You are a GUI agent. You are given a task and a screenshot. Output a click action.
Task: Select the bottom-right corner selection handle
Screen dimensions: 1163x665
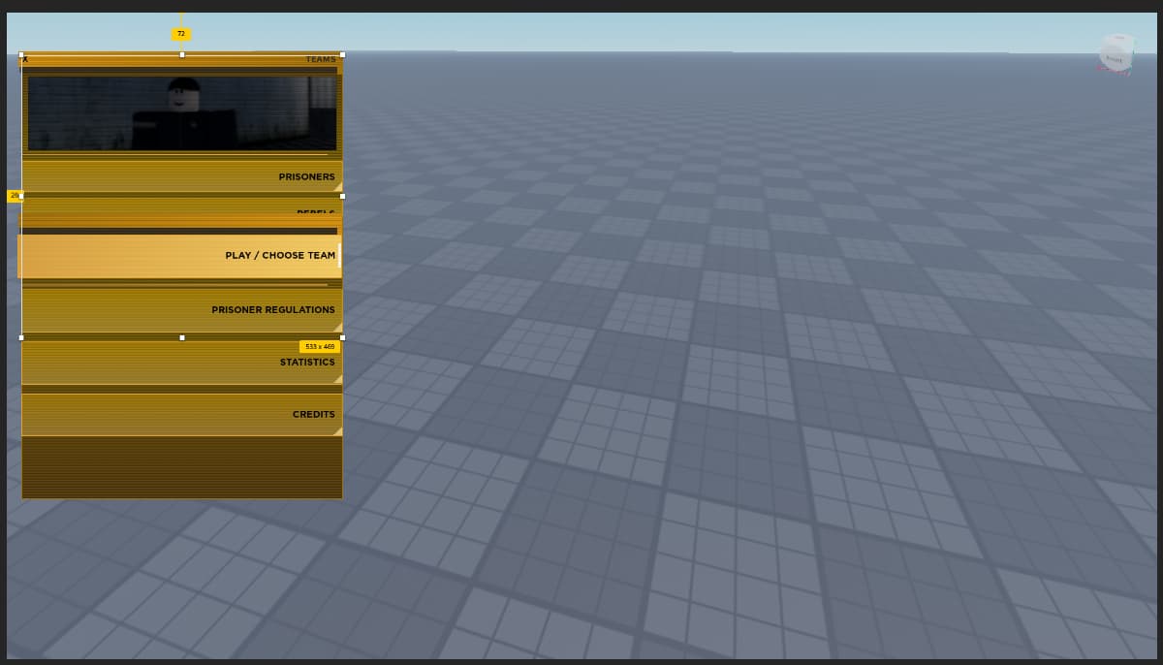pos(342,337)
